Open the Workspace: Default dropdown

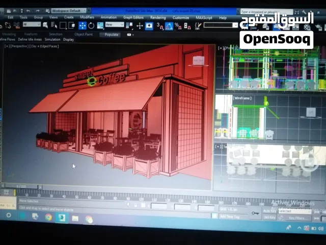pyautogui.click(x=67, y=10)
